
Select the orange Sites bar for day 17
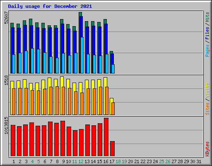(113, 109)
